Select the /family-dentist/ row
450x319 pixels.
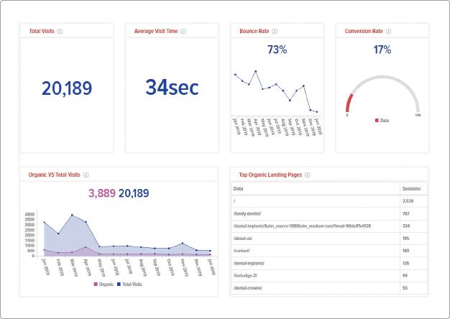(329, 213)
